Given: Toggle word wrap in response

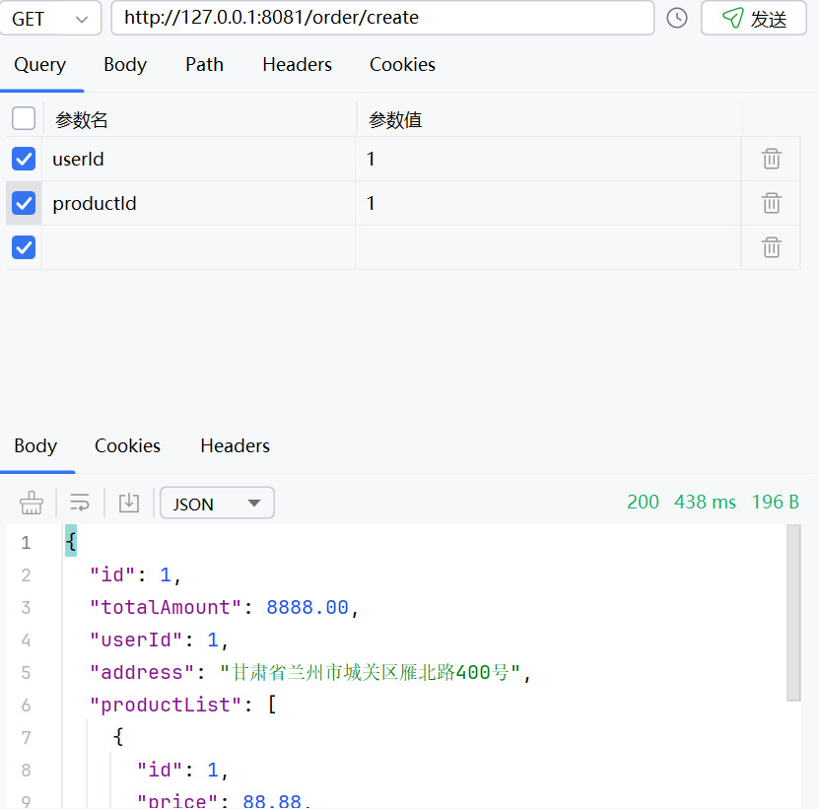Looking at the screenshot, I should point(80,503).
